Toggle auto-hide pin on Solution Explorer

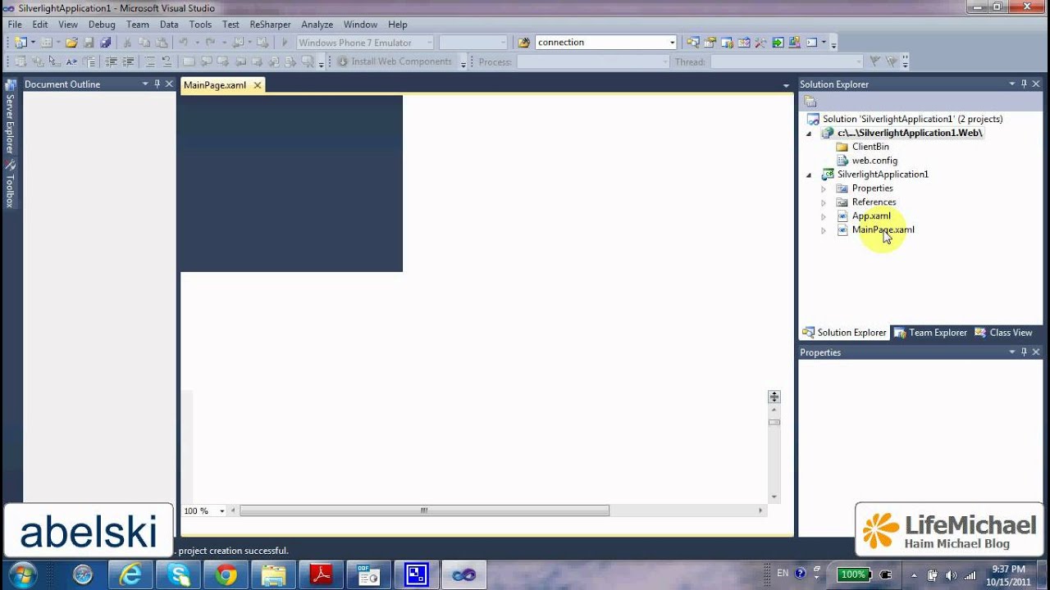(1024, 84)
